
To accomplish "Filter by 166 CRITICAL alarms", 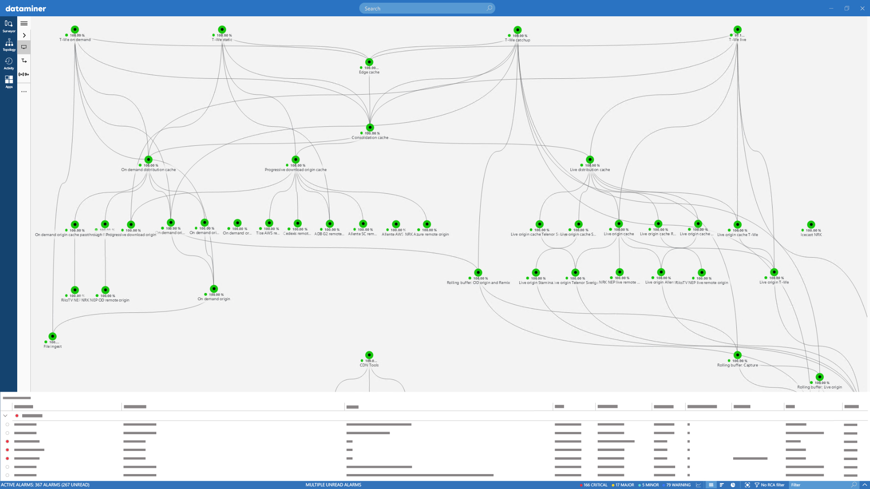I will coord(594,485).
